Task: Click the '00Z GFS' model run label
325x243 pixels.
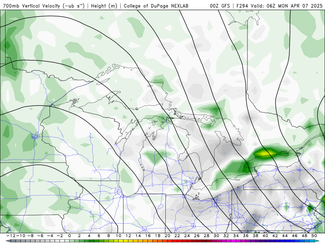Action: (x=220, y=6)
